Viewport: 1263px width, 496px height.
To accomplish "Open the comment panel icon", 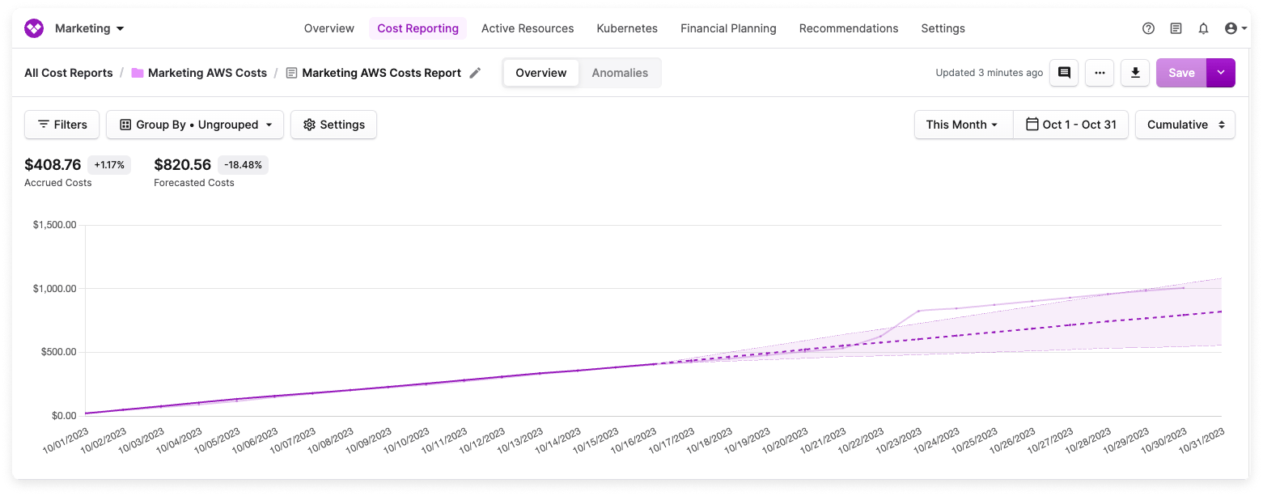I will point(1063,72).
